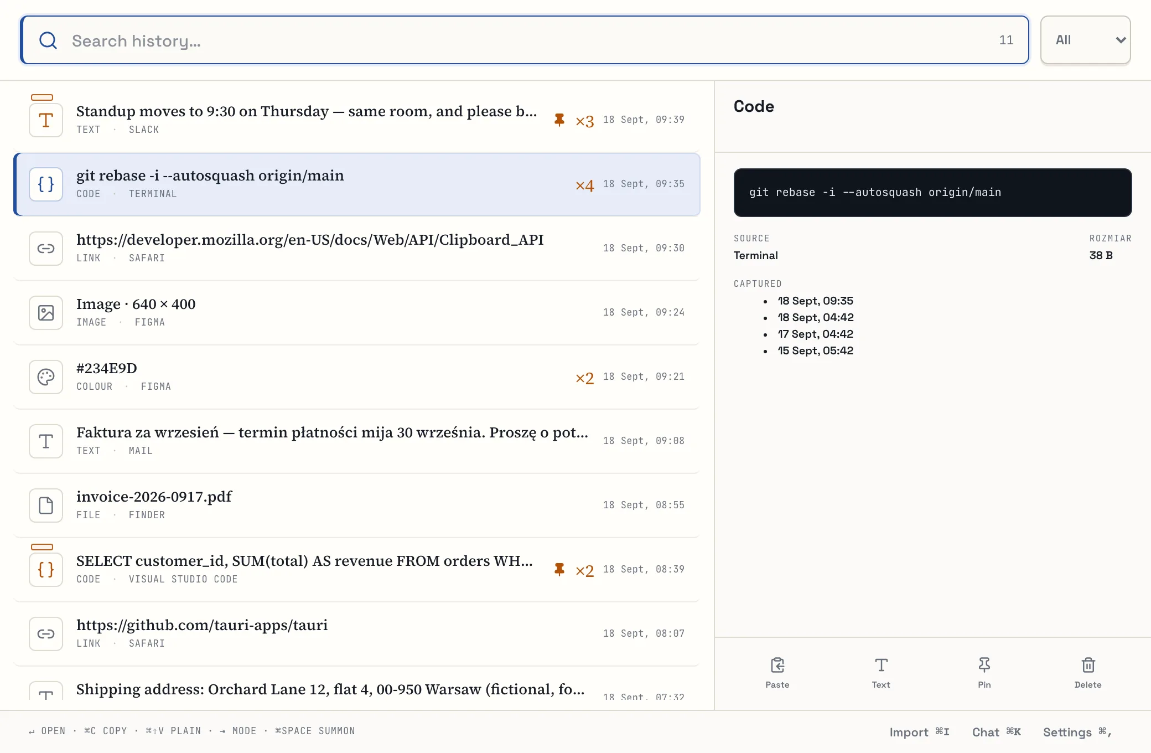1151x753 pixels.
Task: Click the ⌘C COPY shortcut hint
Action: pyautogui.click(x=105, y=731)
